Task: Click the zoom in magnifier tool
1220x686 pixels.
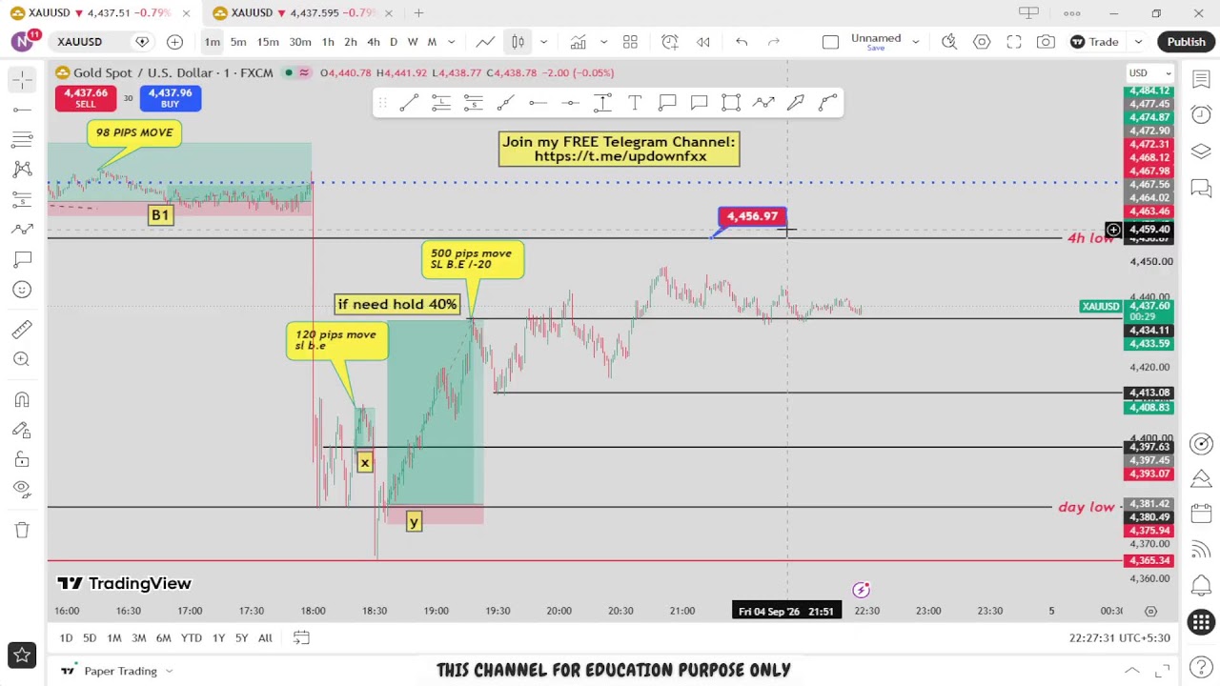Action: (22, 359)
